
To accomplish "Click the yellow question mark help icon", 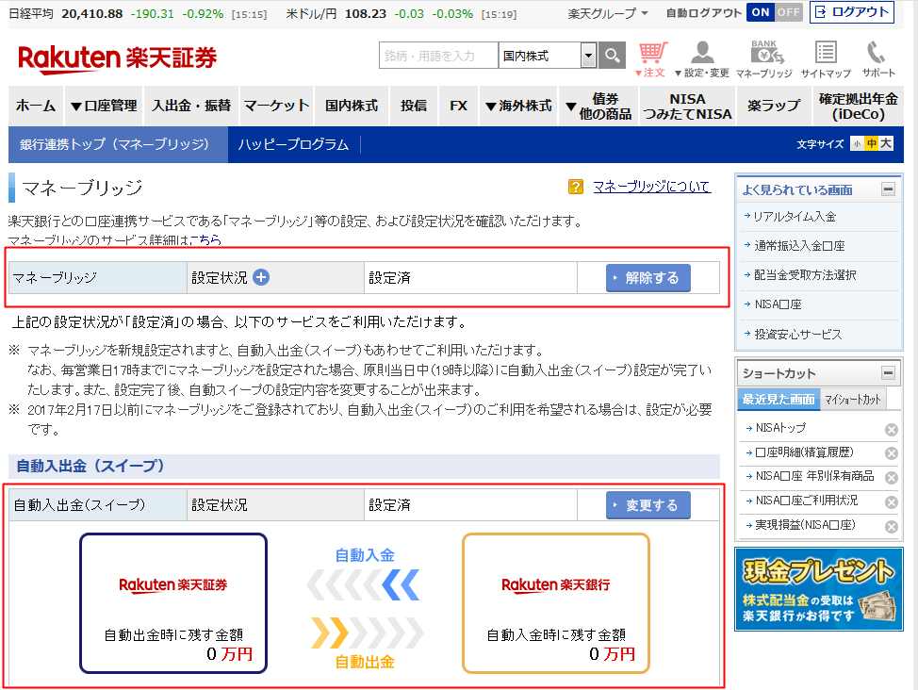I will (x=576, y=187).
